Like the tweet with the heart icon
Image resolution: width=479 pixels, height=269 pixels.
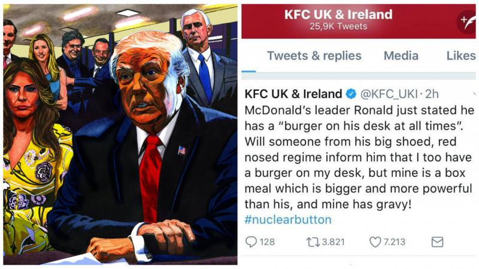(x=375, y=242)
